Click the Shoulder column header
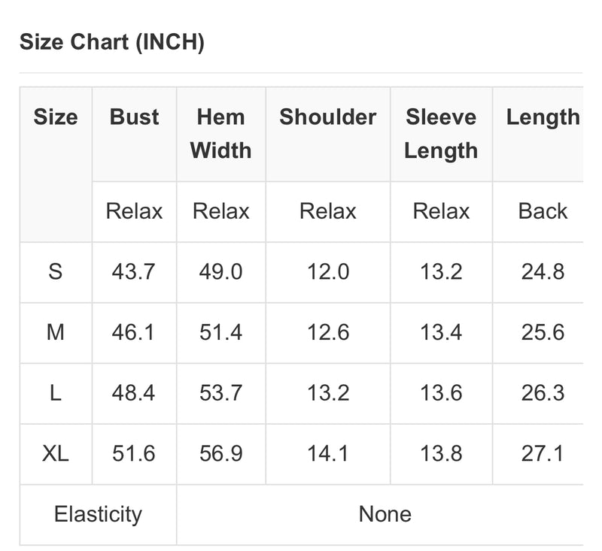The image size is (602, 551). click(328, 117)
